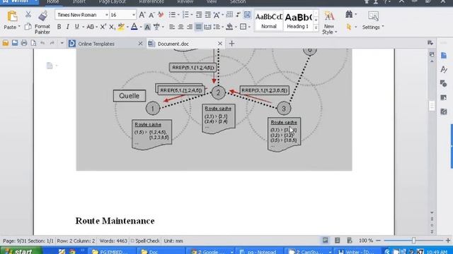Apply the Heading 1 style

(x=298, y=20)
